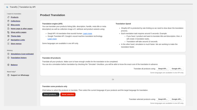This screenshot has height=110, width=197.
Task: Translate selected products using Deepl API
Action: click(x=163, y=99)
